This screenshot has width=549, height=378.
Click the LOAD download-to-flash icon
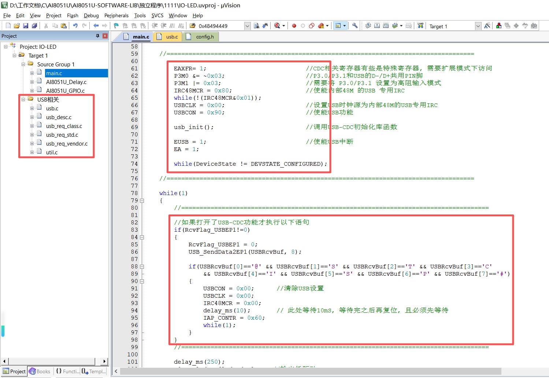pyautogui.click(x=420, y=26)
